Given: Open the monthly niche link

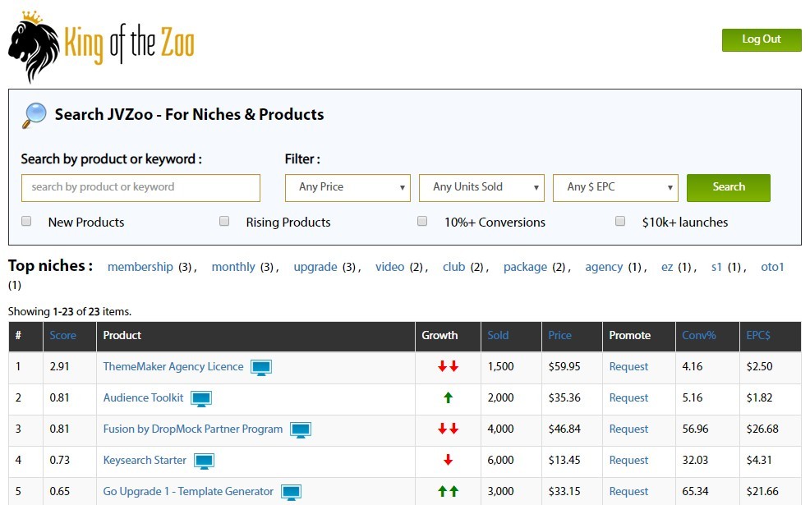Looking at the screenshot, I should (233, 267).
